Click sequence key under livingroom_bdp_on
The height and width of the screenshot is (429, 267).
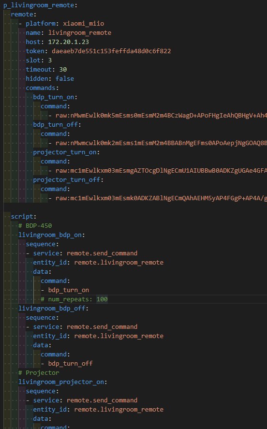click(x=41, y=244)
